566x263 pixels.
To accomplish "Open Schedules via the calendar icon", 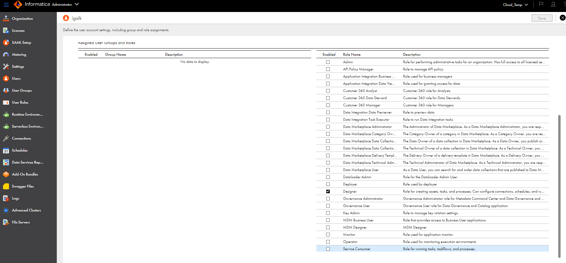I will click(6, 150).
